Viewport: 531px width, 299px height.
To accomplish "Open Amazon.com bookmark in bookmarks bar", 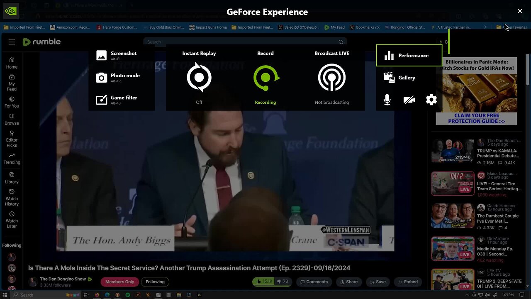I will 70,27.
